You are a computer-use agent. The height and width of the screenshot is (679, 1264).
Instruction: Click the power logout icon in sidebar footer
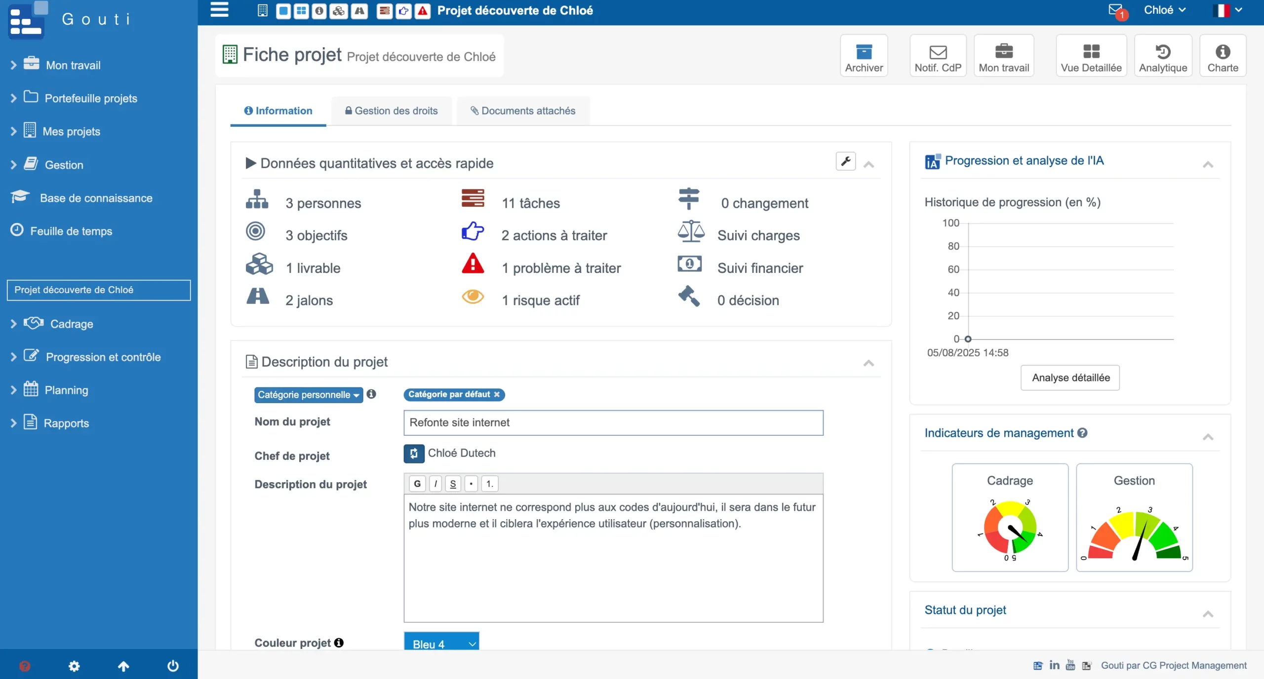point(173,666)
